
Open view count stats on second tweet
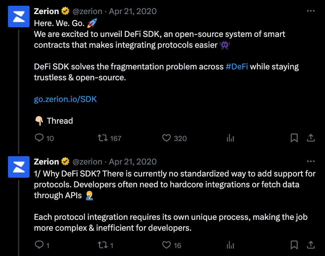point(230,245)
